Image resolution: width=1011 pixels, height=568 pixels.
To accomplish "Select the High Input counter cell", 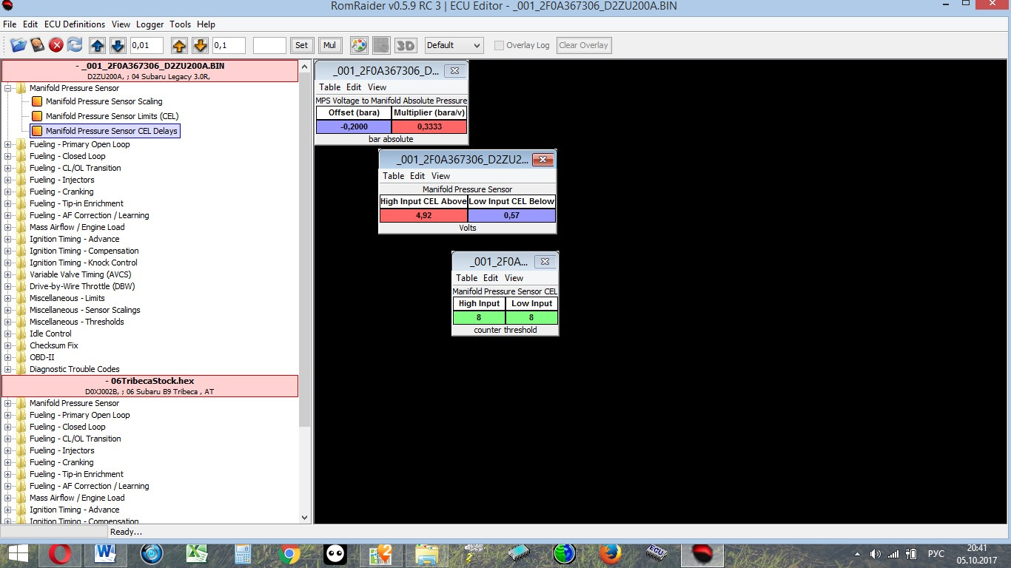I will coord(479,317).
